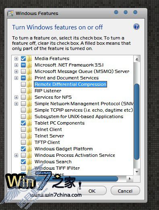Disable the Windows Gadget Platform checkbox
The height and width of the screenshot is (210, 159).
pyautogui.click(x=23, y=149)
